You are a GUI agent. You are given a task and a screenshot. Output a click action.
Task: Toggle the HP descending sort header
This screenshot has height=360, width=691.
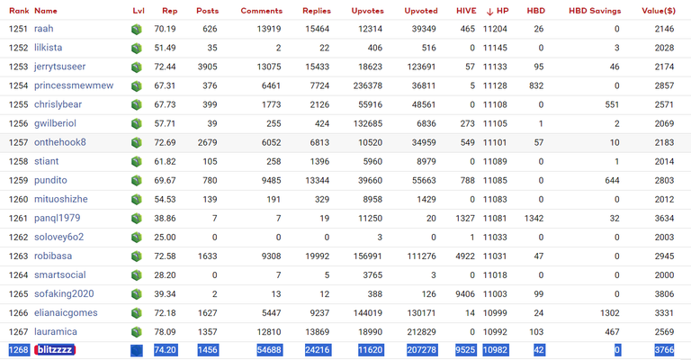coord(498,11)
